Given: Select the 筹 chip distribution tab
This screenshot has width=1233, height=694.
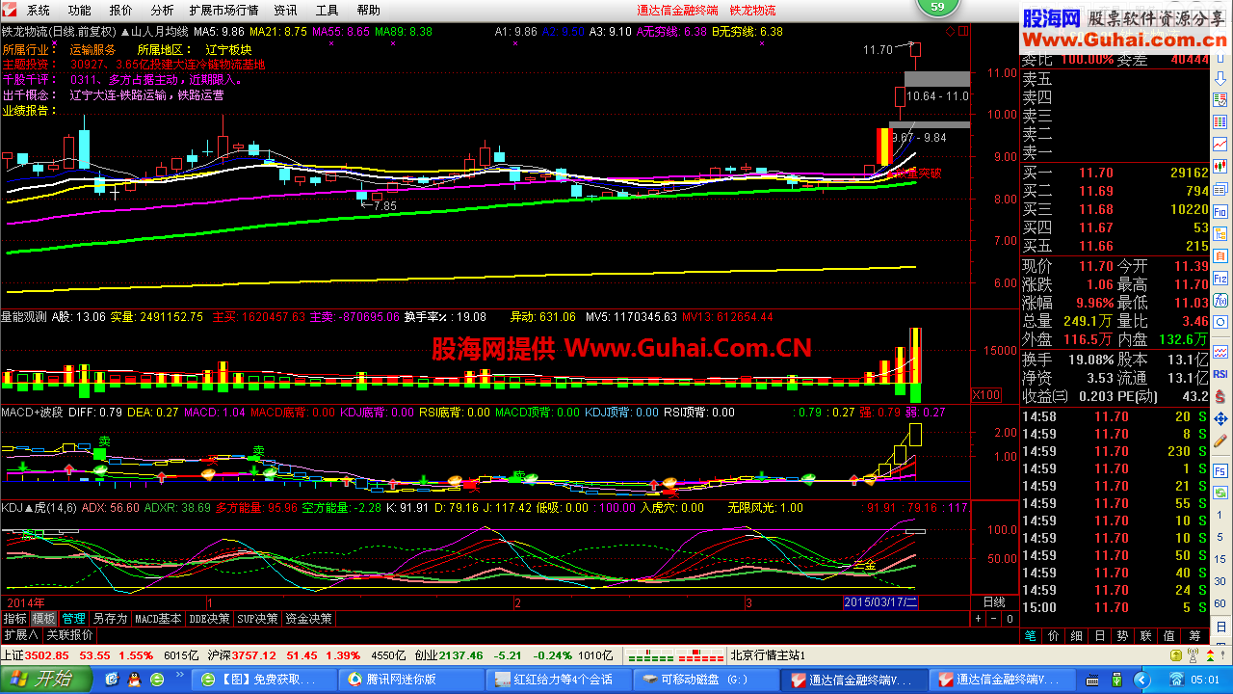Looking at the screenshot, I should tap(1194, 636).
